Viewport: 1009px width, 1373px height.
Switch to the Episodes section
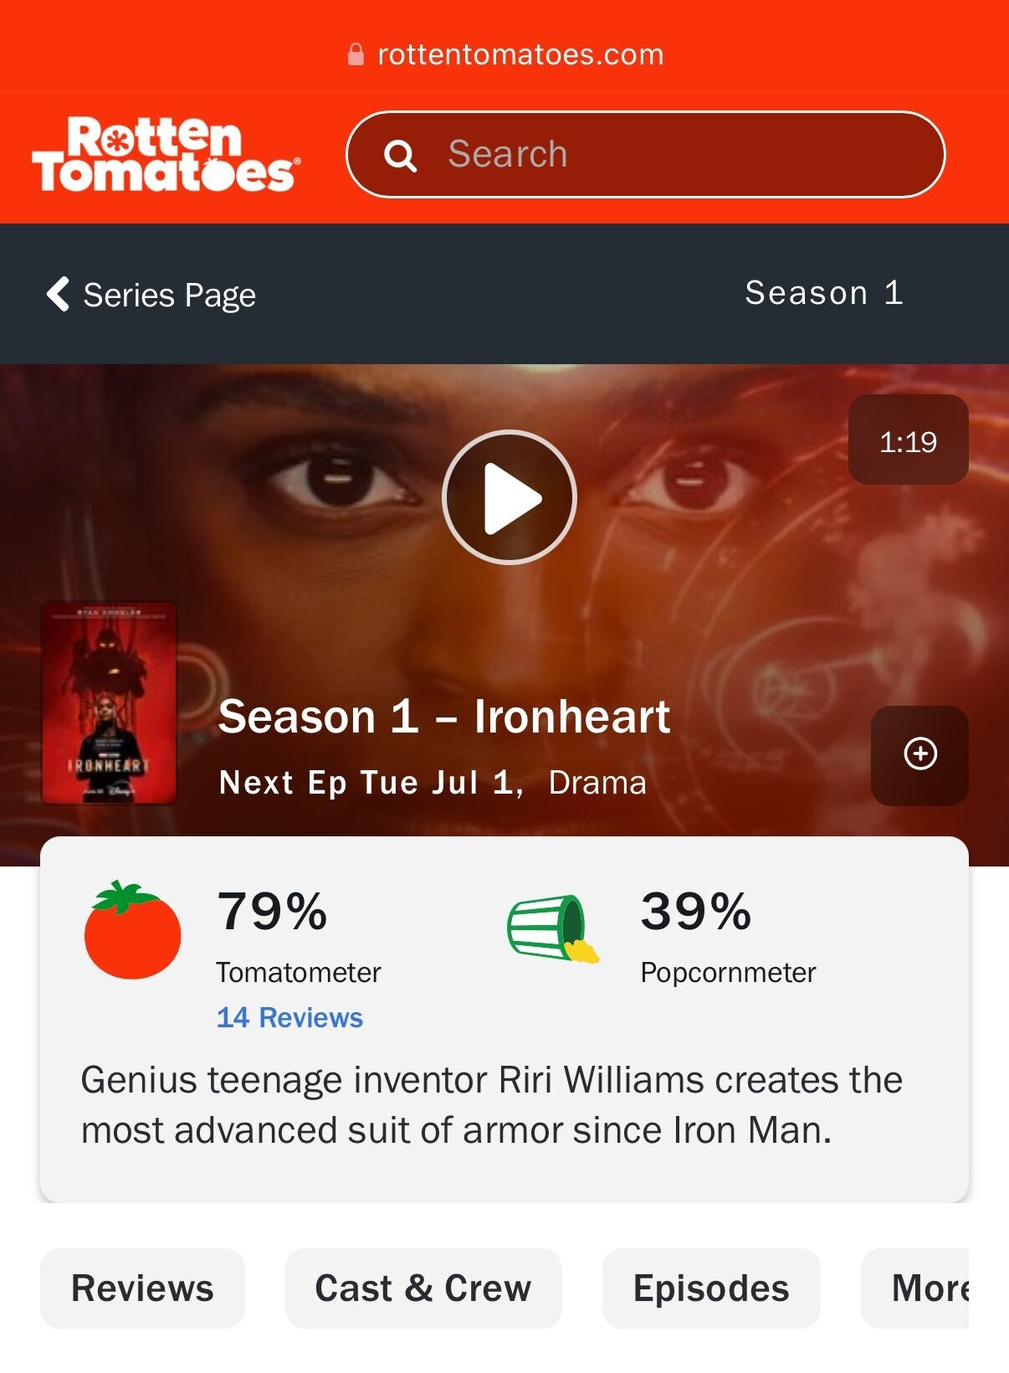[x=711, y=1288]
